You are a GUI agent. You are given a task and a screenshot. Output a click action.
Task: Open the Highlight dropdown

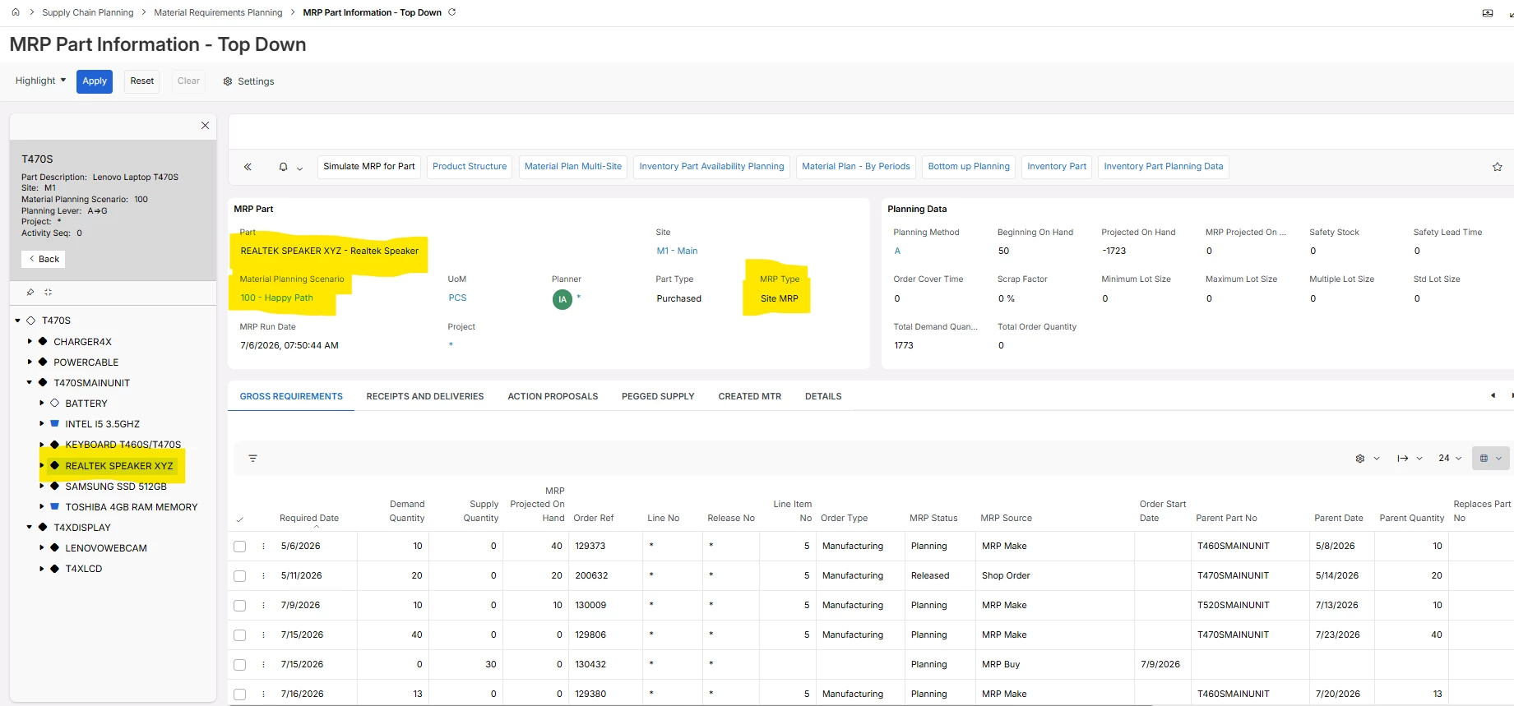[40, 81]
